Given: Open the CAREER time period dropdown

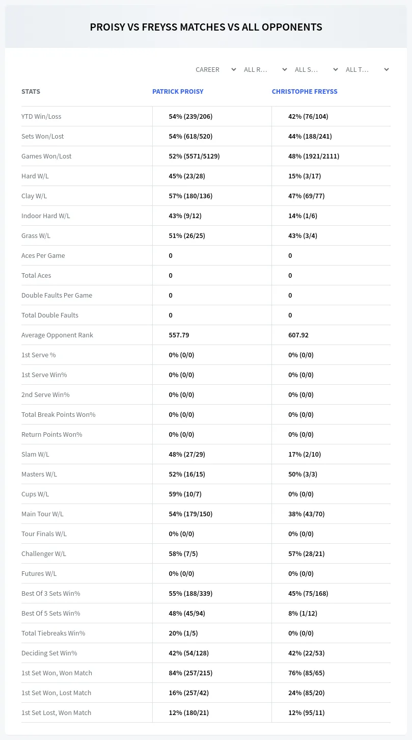Looking at the screenshot, I should (x=215, y=69).
